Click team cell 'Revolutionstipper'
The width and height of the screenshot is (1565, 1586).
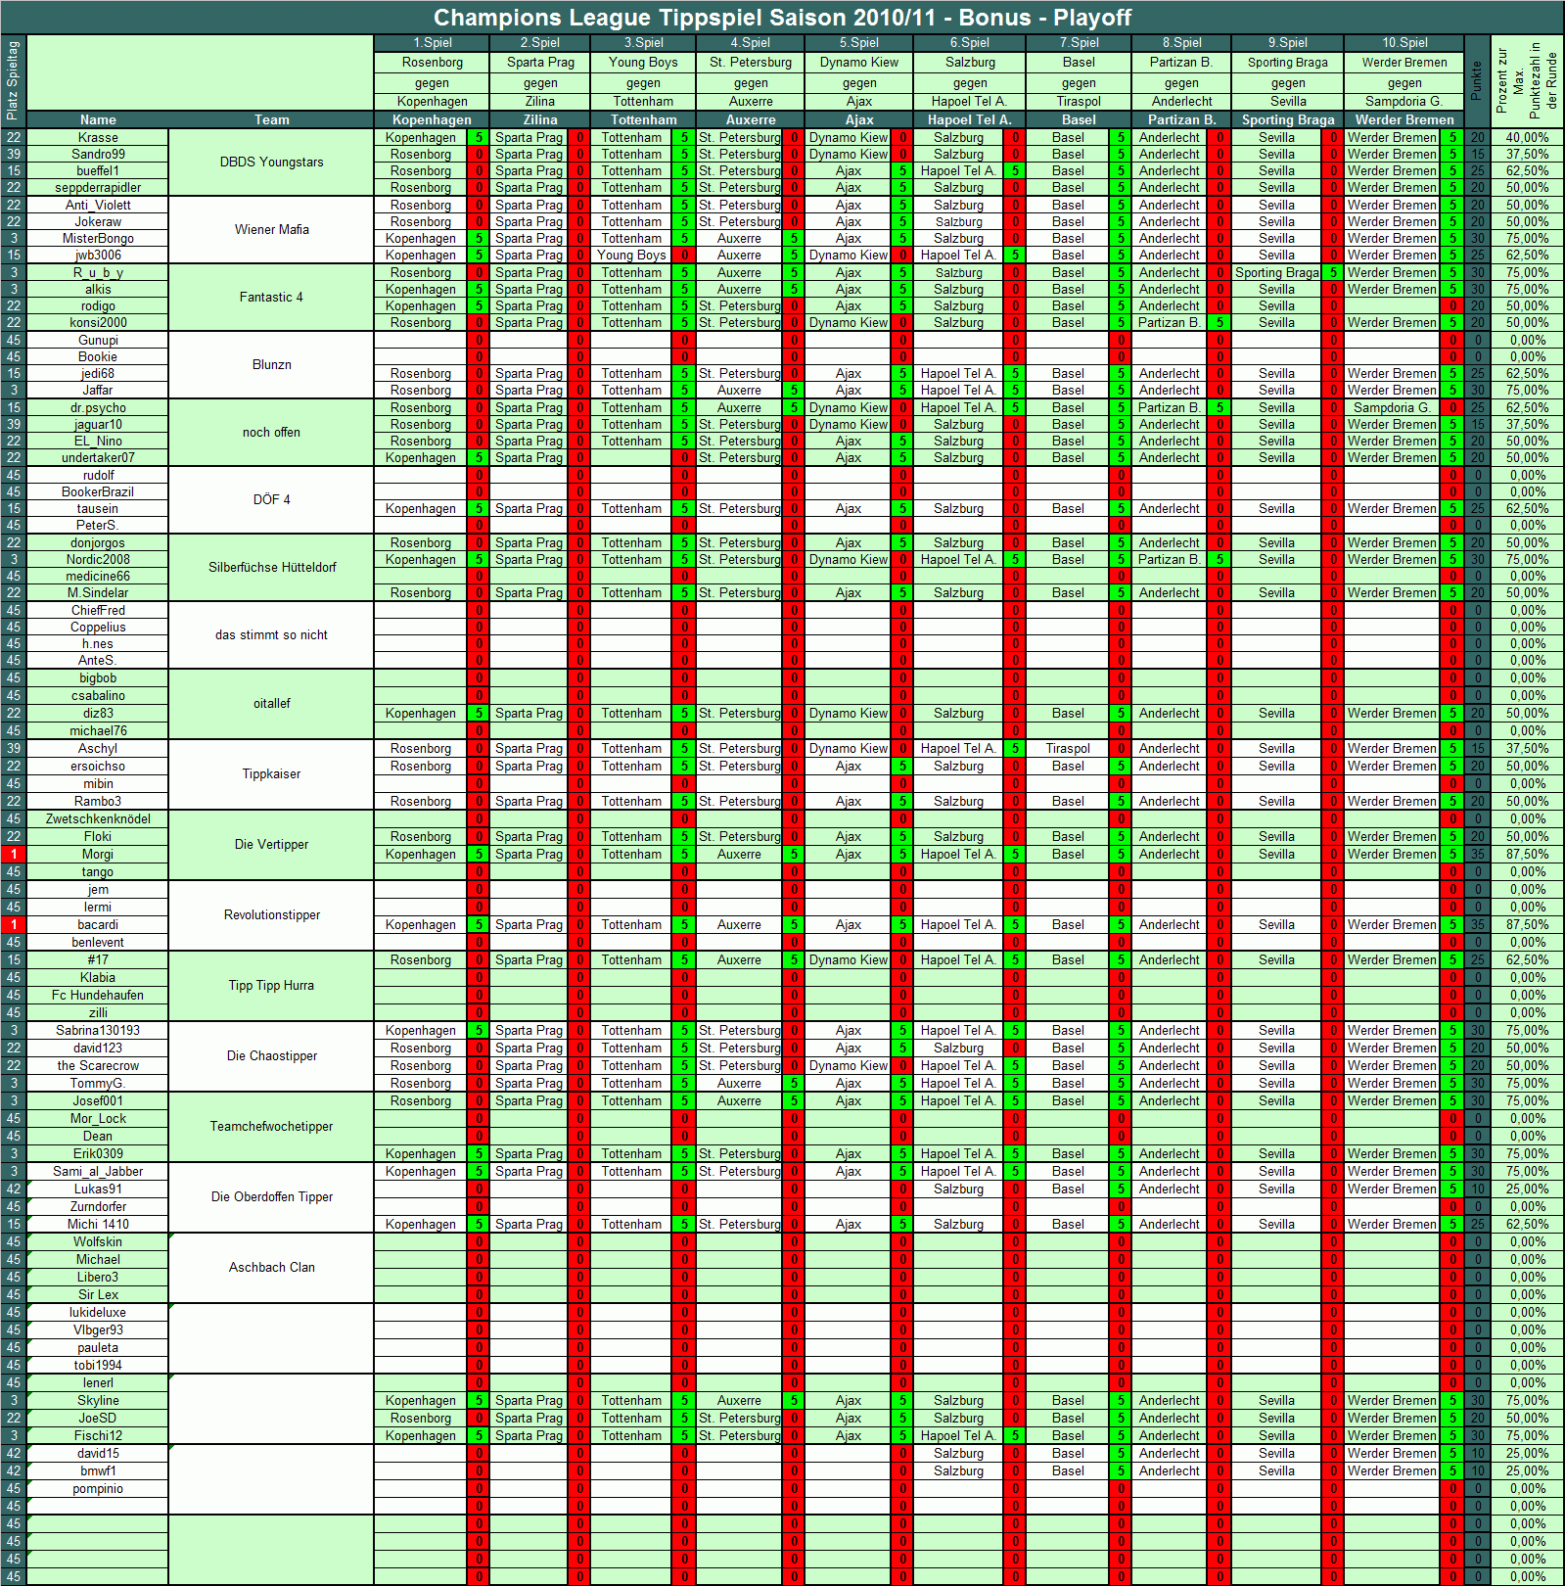pos(271,915)
